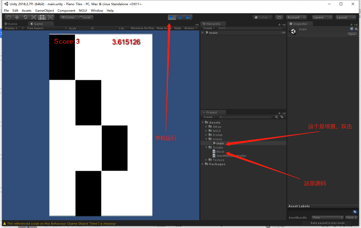Open the Layers dropdown

pyautogui.click(x=322, y=17)
